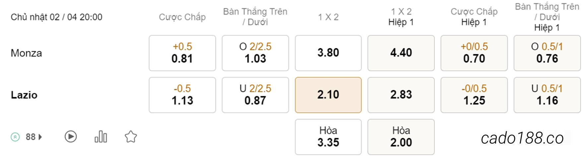585x166 pixels.
Task: Open the Lazio team name link
Action: (x=24, y=95)
